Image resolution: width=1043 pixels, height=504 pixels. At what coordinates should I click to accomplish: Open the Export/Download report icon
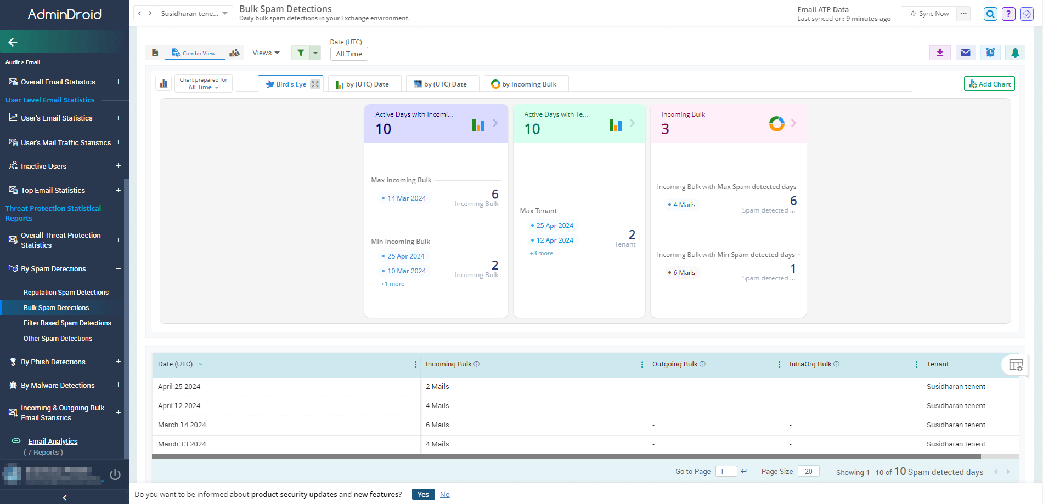pos(940,53)
